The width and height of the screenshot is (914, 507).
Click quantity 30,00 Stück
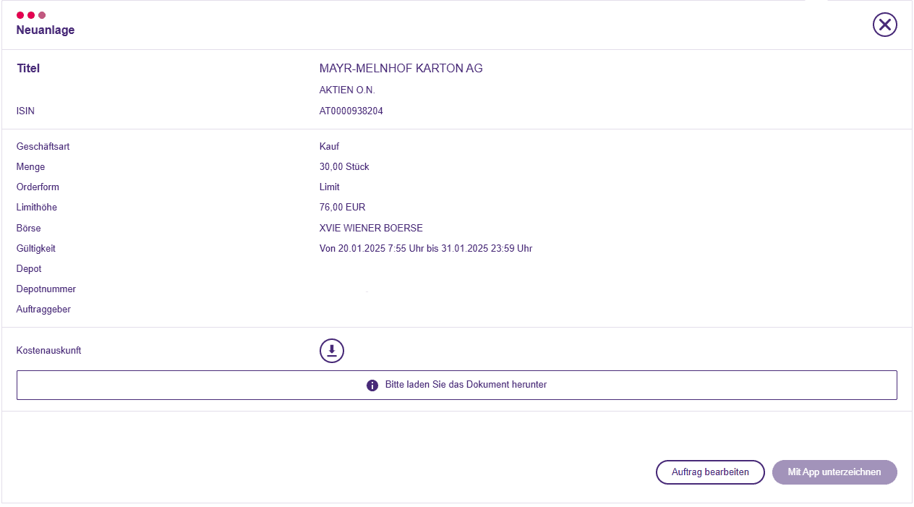[x=344, y=167]
